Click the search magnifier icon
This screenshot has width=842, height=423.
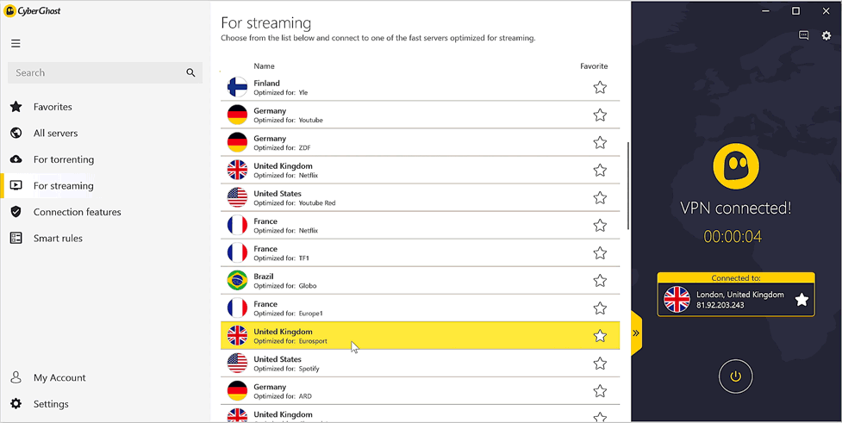tap(190, 72)
